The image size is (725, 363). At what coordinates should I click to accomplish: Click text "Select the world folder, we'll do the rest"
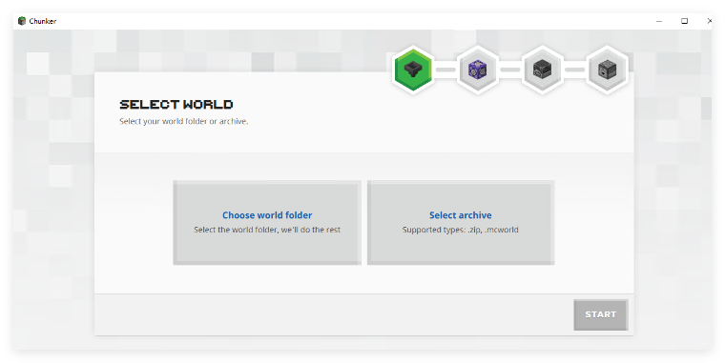(x=267, y=230)
